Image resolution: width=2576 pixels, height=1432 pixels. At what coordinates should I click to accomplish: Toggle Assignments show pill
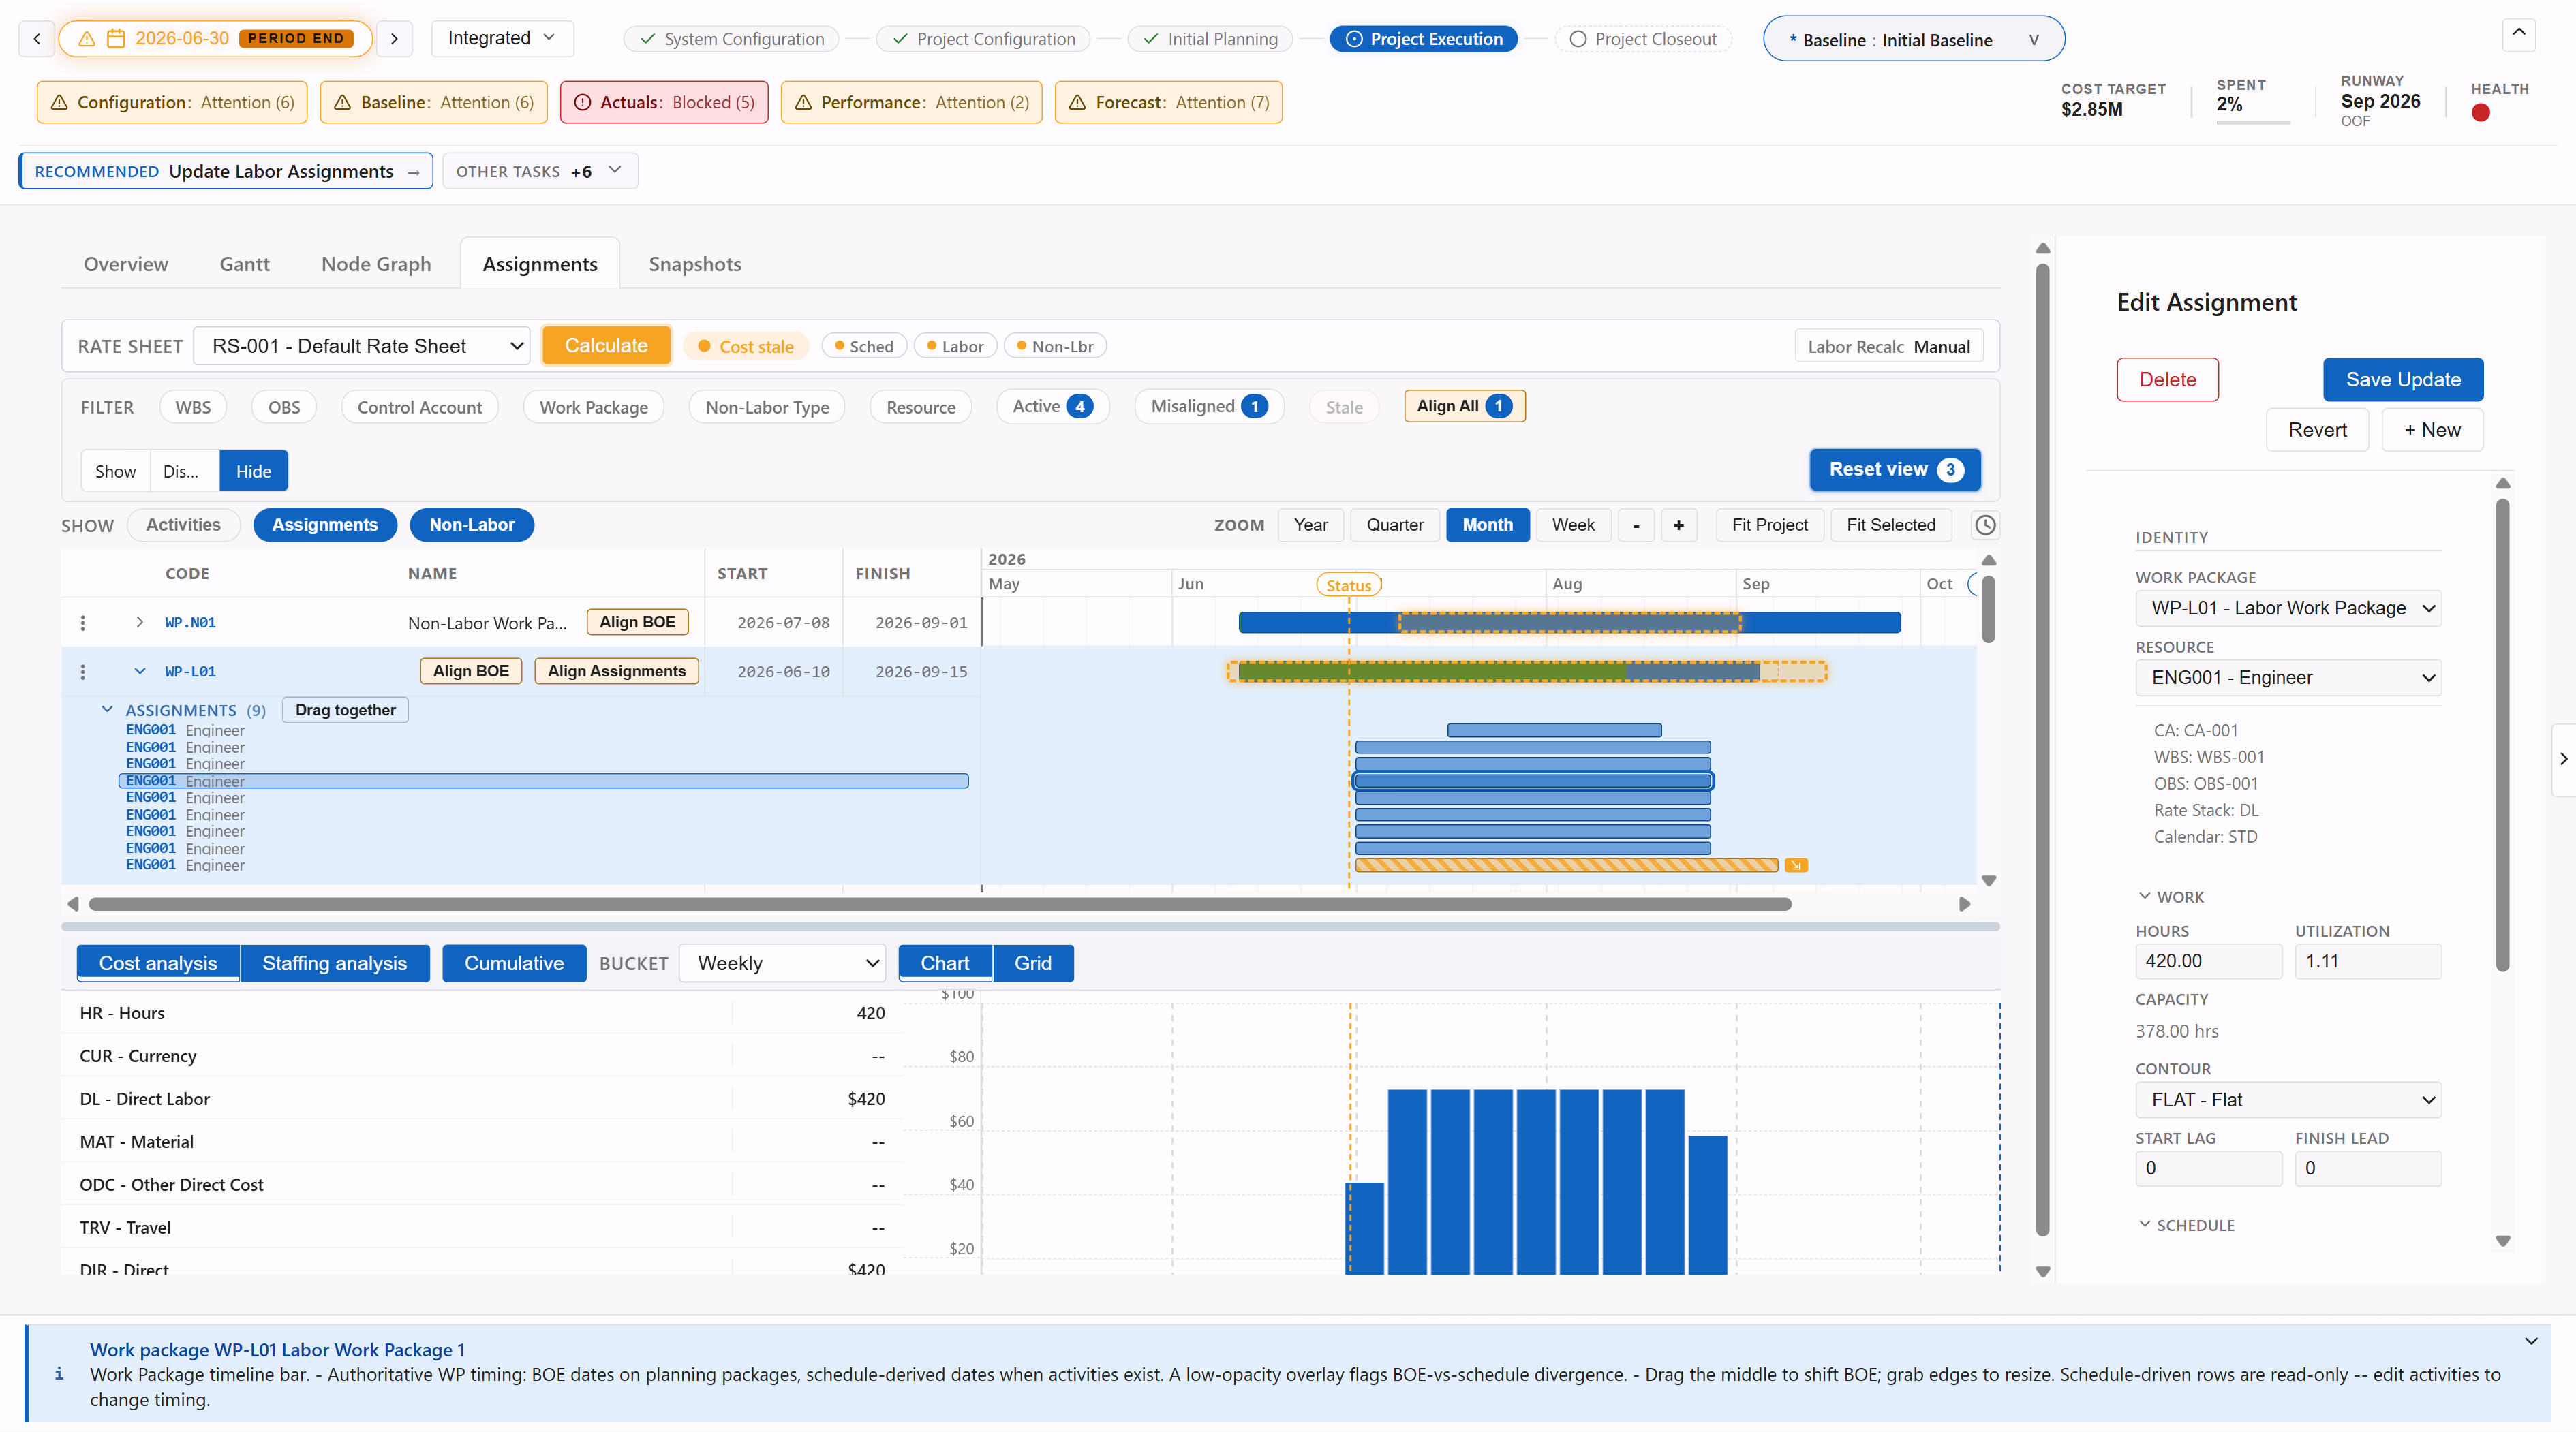pos(325,525)
